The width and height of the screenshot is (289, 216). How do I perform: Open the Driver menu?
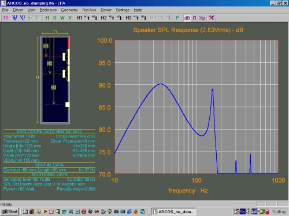coord(18,10)
